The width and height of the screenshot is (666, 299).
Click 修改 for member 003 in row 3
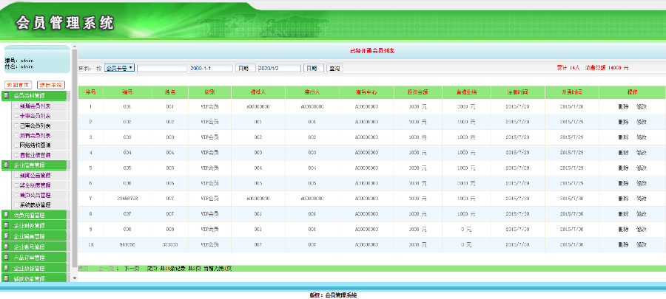coord(642,137)
